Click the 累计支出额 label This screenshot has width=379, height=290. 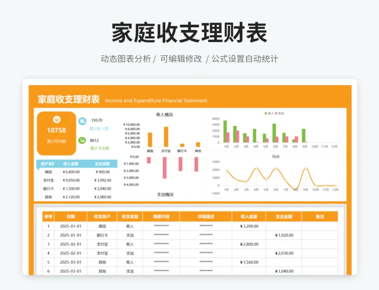pyautogui.click(x=99, y=148)
